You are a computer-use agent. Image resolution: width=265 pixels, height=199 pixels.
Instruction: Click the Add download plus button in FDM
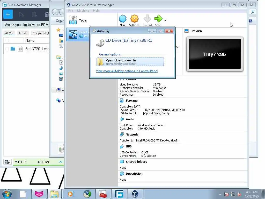coord(8,14)
